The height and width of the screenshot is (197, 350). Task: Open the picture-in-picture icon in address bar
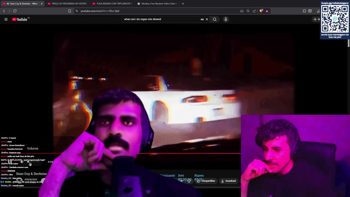tap(242, 11)
